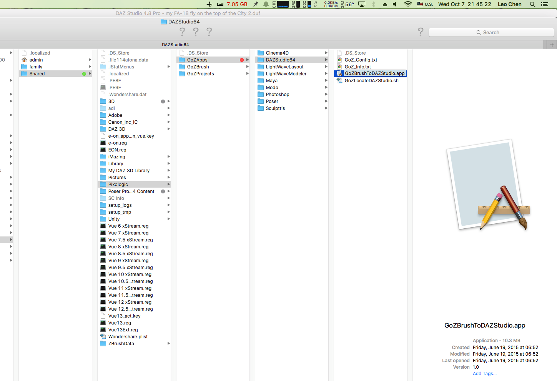This screenshot has height=381, width=557.
Task: Open the Photoshop folder icon
Action: click(x=261, y=94)
